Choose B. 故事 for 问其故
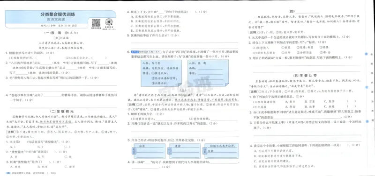The height and width of the screenshot is (176, 375). [309, 107]
